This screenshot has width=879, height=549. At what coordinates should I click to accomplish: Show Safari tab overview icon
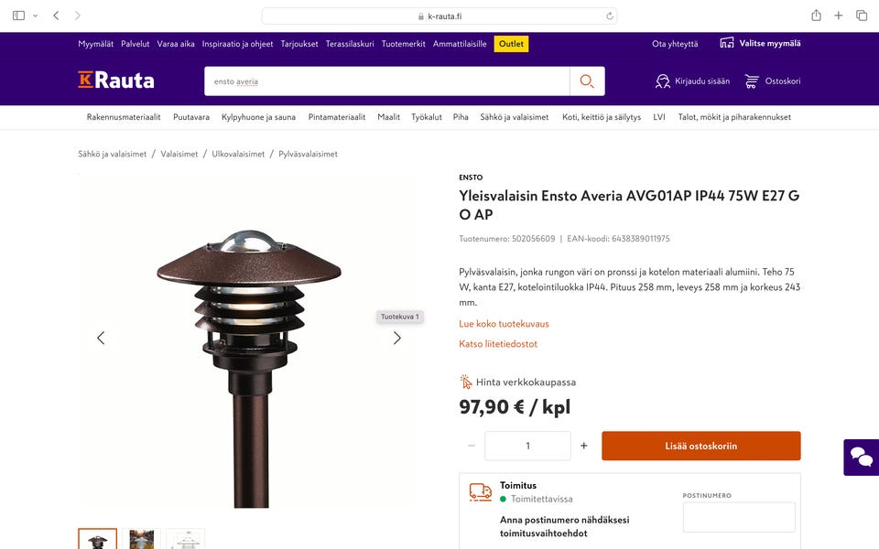pos(862,16)
